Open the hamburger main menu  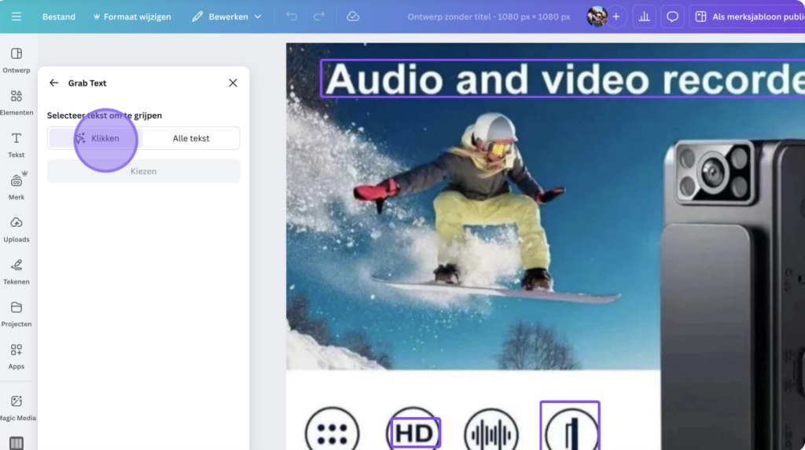click(x=17, y=16)
